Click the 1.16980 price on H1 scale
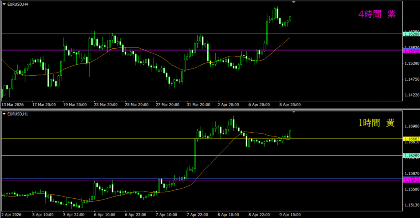This screenshot has width=420, height=218. point(411,127)
